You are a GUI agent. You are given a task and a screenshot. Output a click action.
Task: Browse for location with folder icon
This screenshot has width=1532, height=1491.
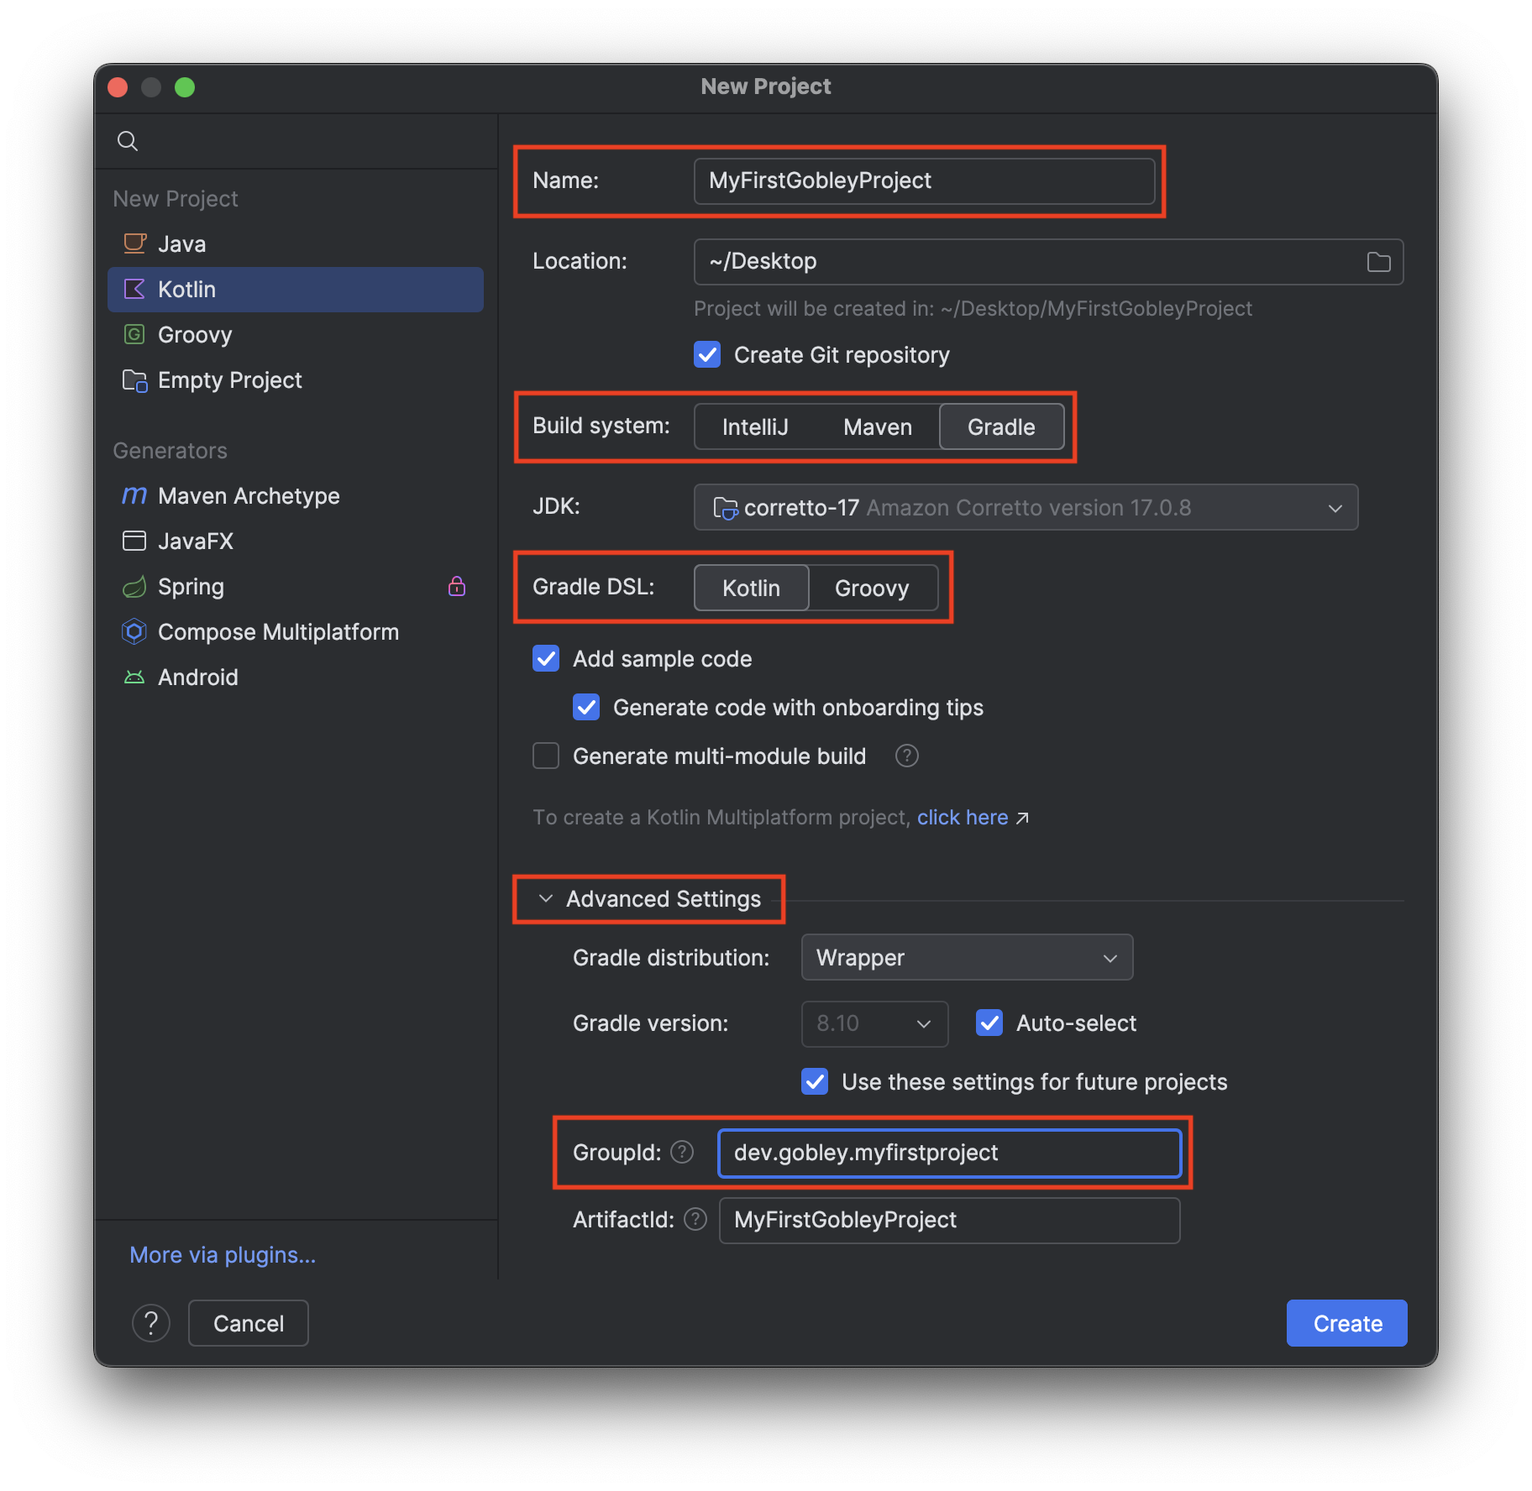coord(1378,262)
